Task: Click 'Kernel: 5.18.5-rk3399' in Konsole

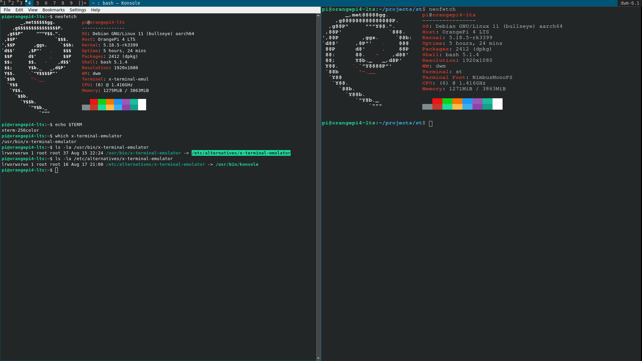Action: [110, 45]
